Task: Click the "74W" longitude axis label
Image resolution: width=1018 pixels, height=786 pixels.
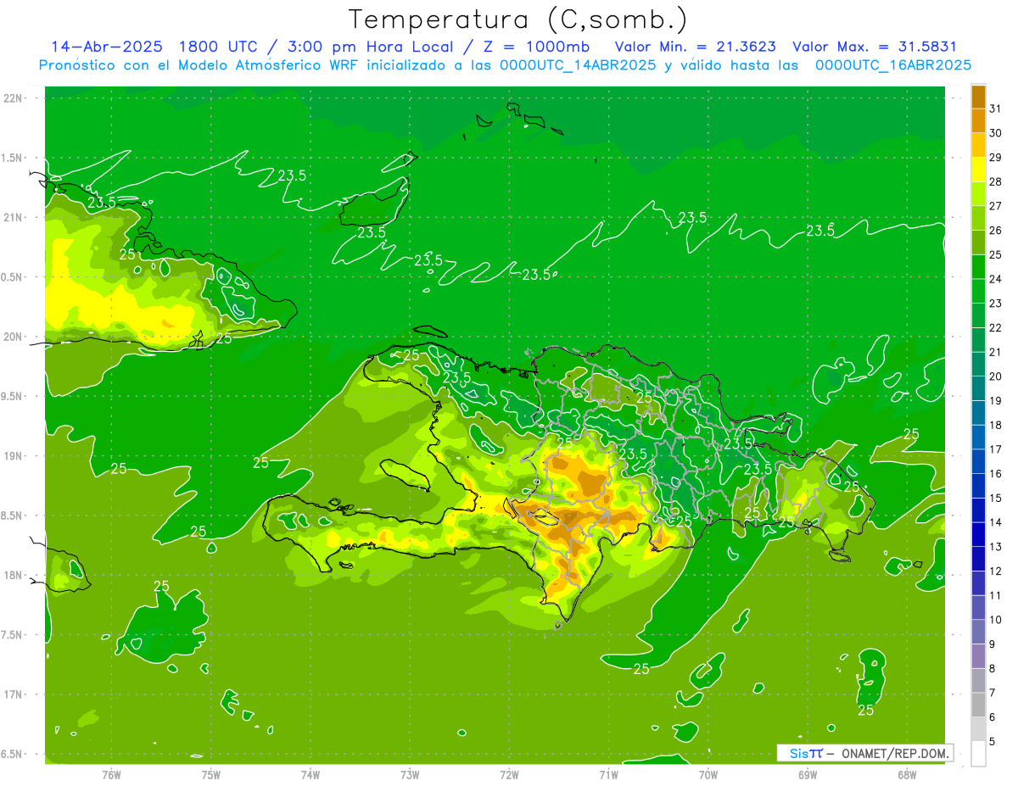Action: [310, 774]
